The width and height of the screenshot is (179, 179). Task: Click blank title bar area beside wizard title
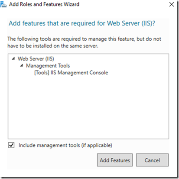(x=123, y=4)
